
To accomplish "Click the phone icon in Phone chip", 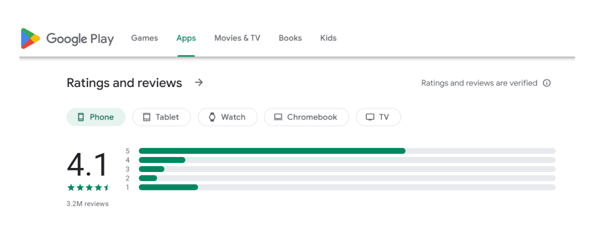I will tap(80, 117).
